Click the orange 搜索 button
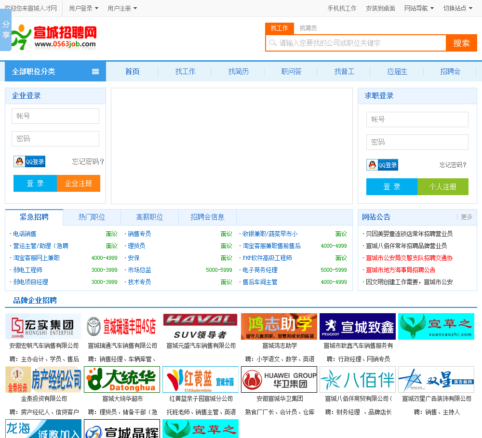This screenshot has height=438, width=482. pos(461,43)
